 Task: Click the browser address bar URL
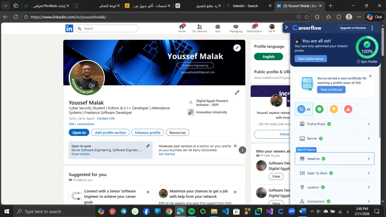(x=68, y=17)
